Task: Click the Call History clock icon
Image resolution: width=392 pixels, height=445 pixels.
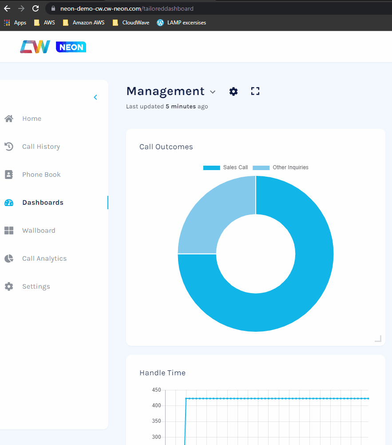Action: pos(8,147)
